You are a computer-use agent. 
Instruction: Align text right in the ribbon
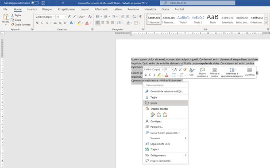pyautogui.click(x=108, y=23)
